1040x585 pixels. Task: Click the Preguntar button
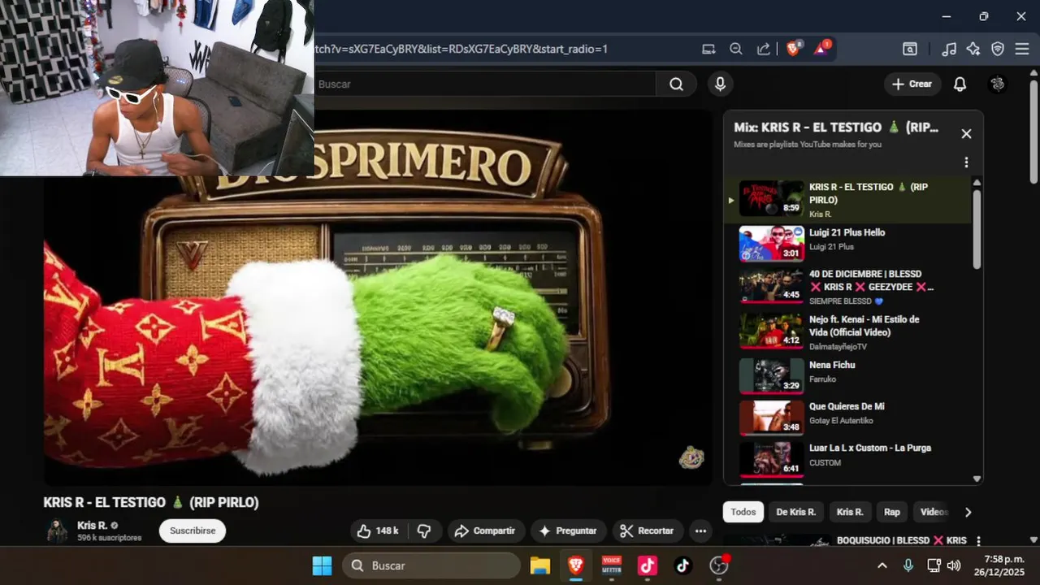click(x=569, y=531)
